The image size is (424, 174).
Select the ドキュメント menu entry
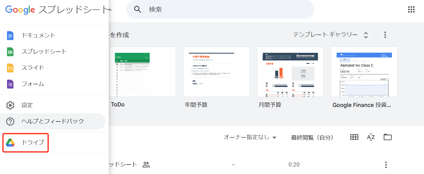click(38, 35)
